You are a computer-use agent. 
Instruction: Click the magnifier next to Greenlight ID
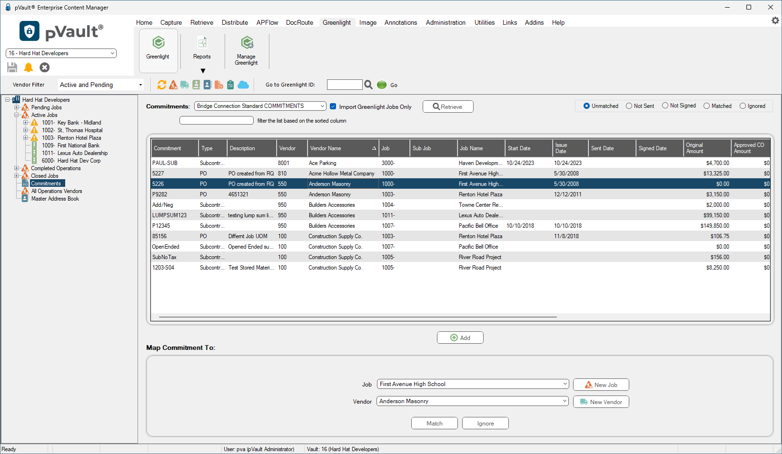(368, 85)
